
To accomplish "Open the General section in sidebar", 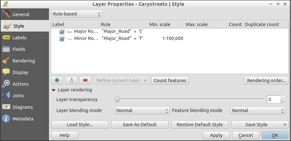I will coord(21,14).
